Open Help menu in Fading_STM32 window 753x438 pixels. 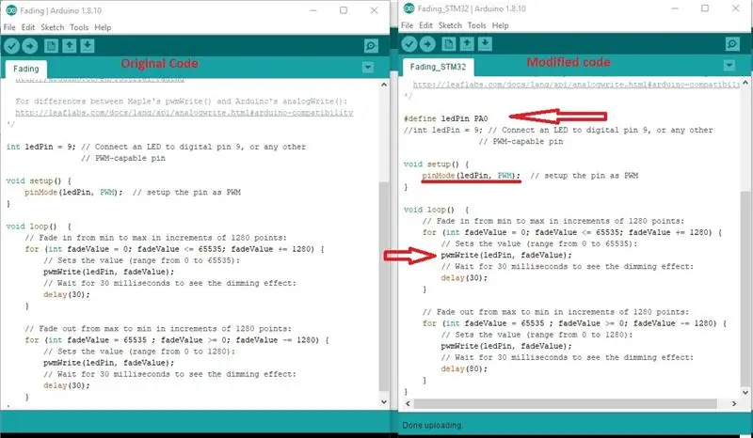tap(501, 25)
